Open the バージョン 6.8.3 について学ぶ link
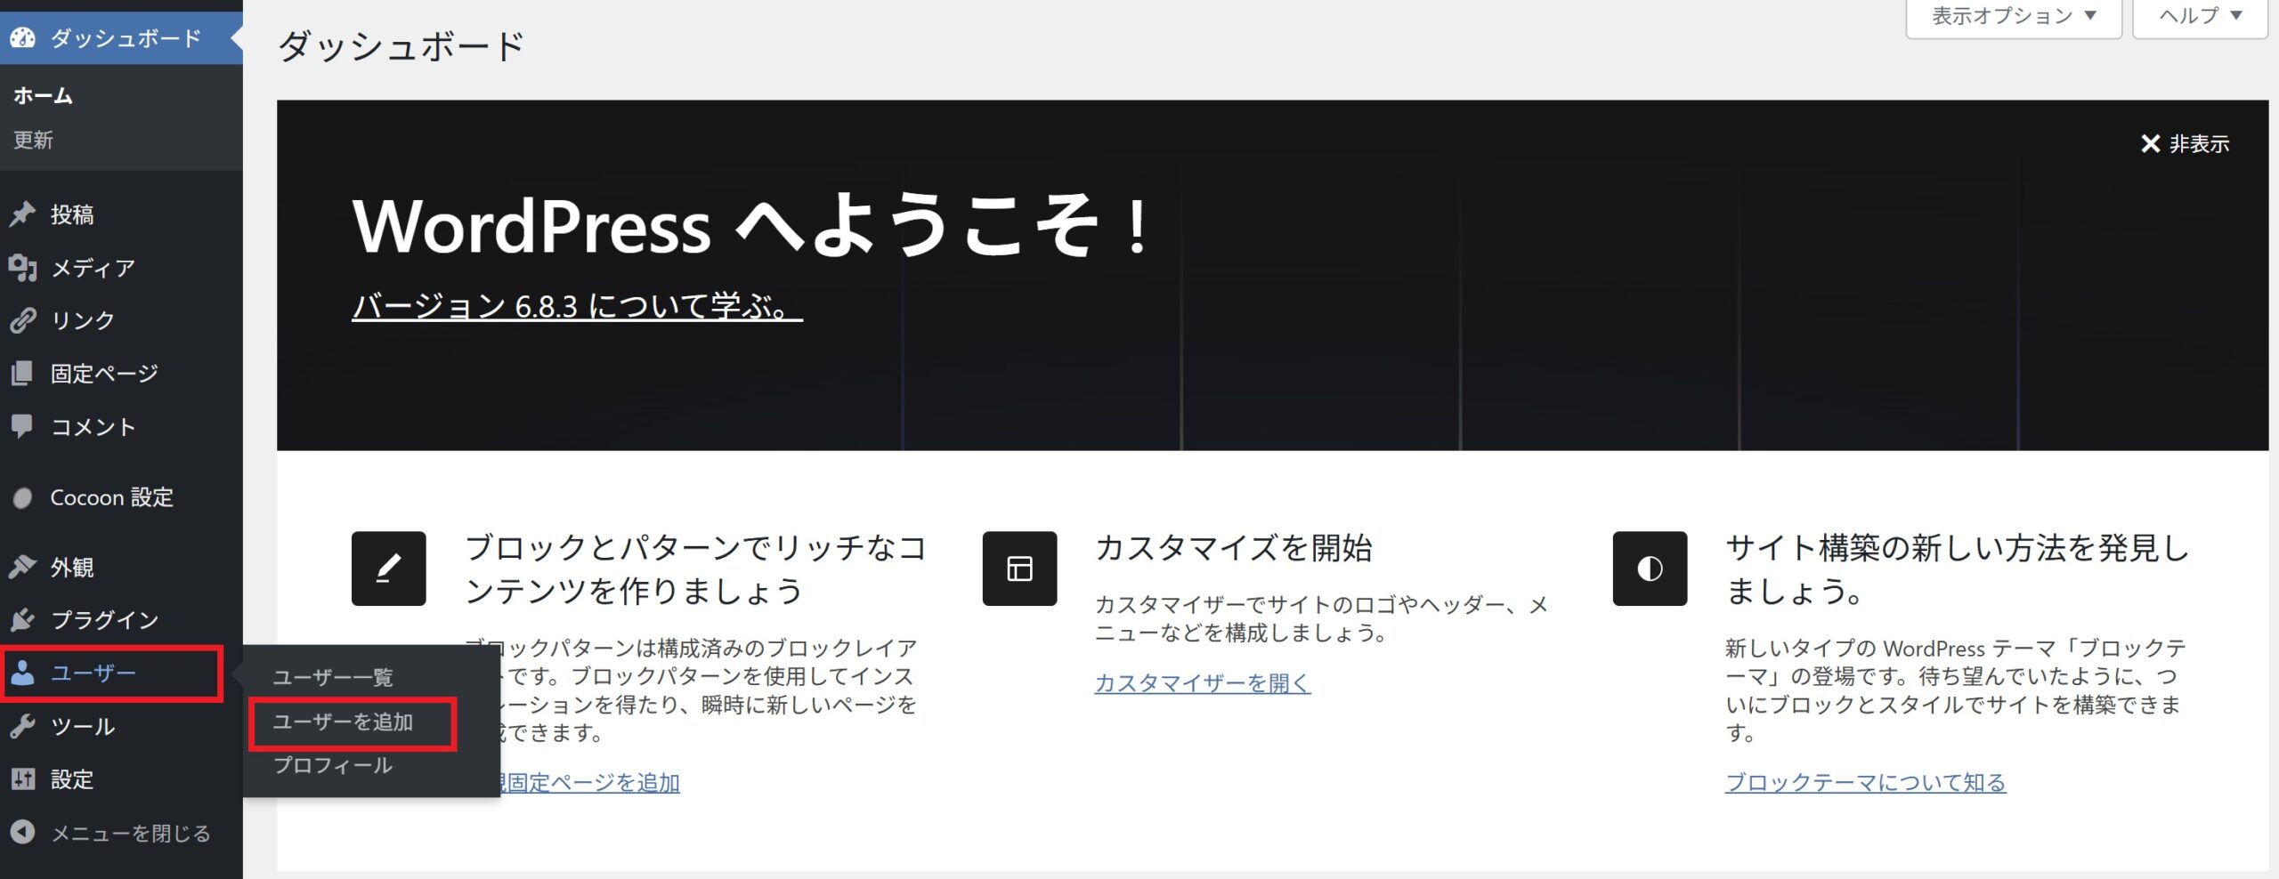The image size is (2279, 879). (576, 306)
